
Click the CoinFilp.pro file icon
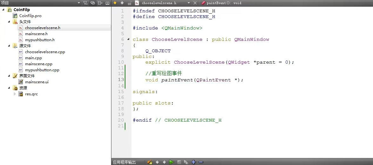click(x=15, y=16)
